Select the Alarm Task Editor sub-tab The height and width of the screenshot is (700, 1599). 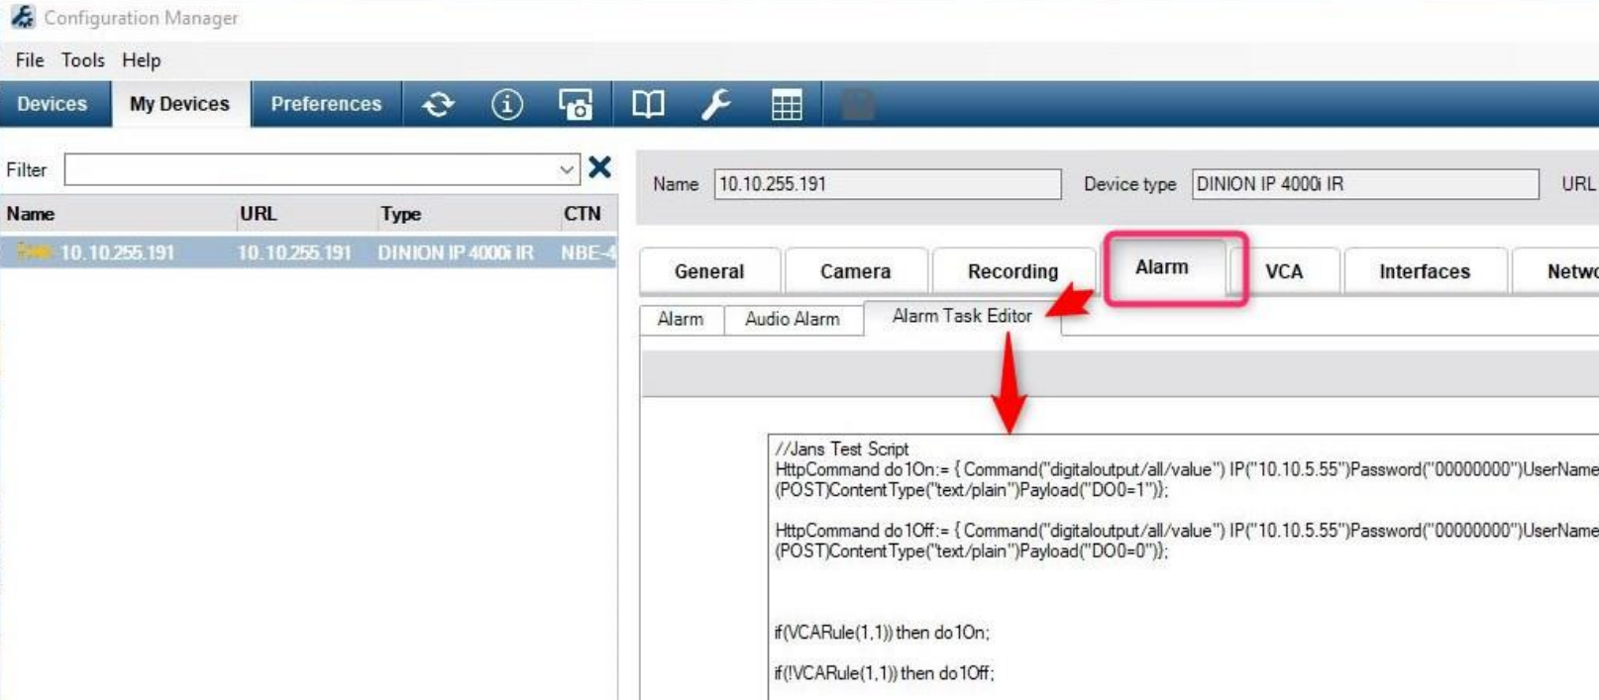962,316
